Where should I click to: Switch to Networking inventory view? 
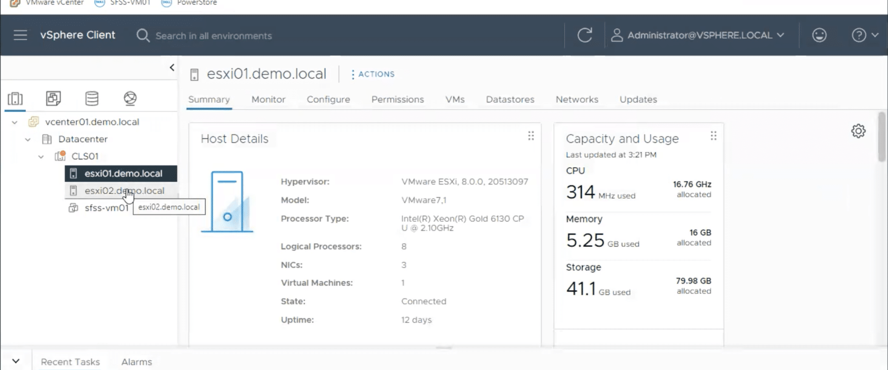pos(130,98)
